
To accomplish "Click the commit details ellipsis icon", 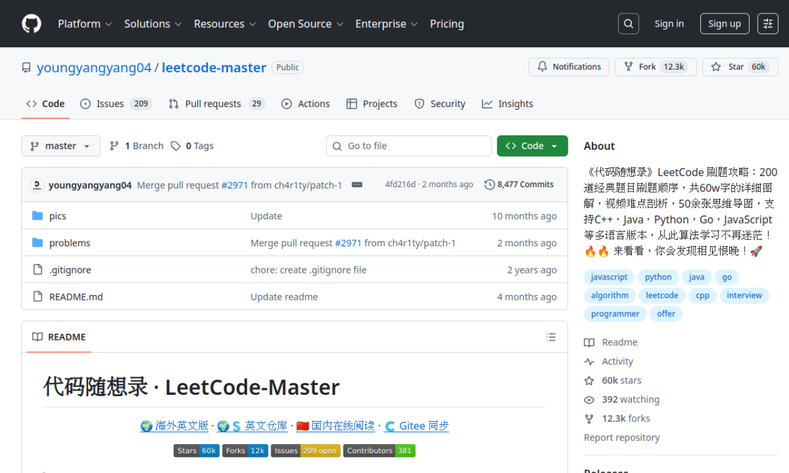I will [357, 185].
